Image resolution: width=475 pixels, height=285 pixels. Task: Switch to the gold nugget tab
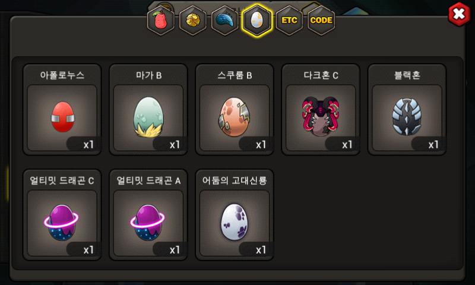192,20
